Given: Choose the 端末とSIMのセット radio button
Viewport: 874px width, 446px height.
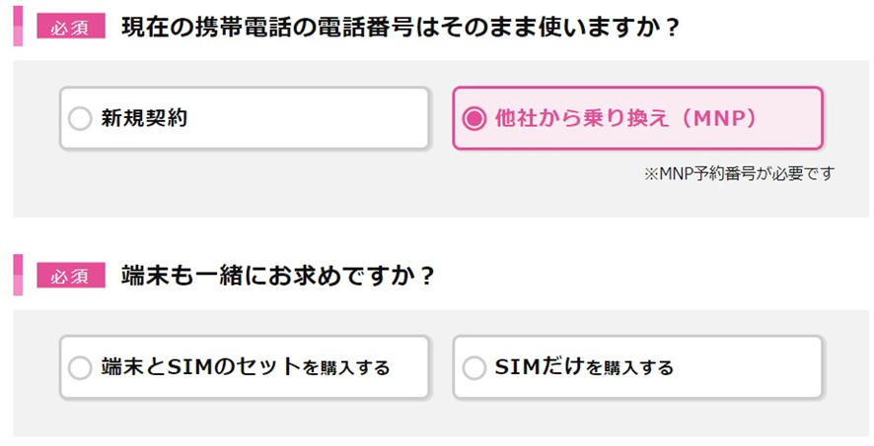Looking at the screenshot, I should 80,368.
